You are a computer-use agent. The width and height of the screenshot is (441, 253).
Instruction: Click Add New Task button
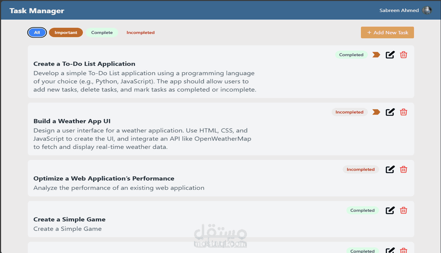click(387, 32)
